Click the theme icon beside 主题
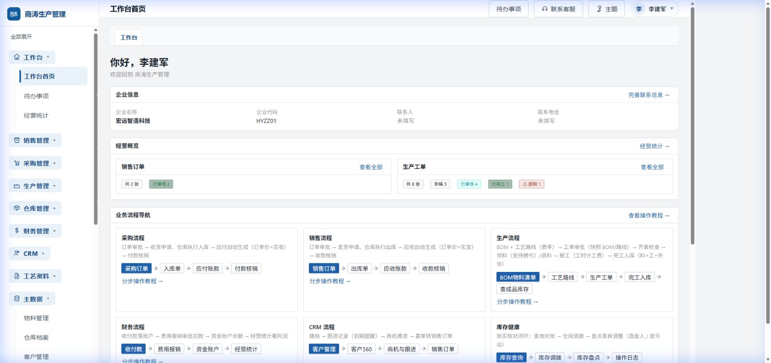 [599, 9]
